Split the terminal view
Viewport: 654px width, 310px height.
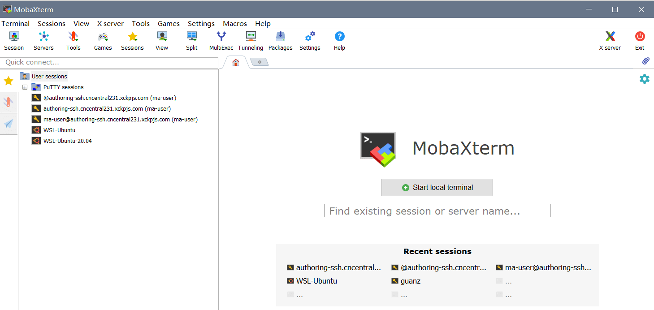192,41
